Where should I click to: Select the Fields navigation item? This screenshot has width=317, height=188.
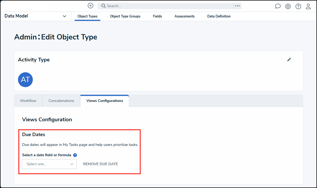coord(157,16)
